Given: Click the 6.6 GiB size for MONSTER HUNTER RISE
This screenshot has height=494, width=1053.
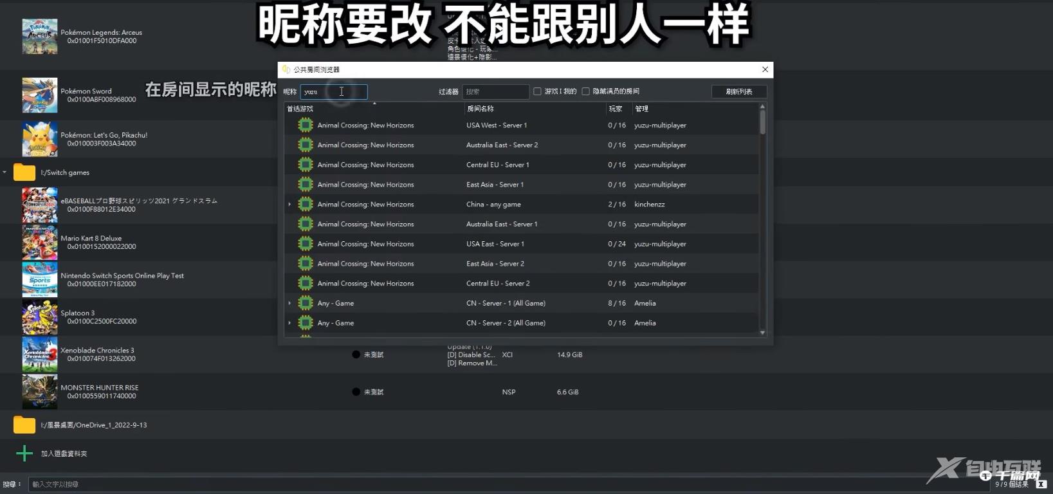Looking at the screenshot, I should coord(568,392).
